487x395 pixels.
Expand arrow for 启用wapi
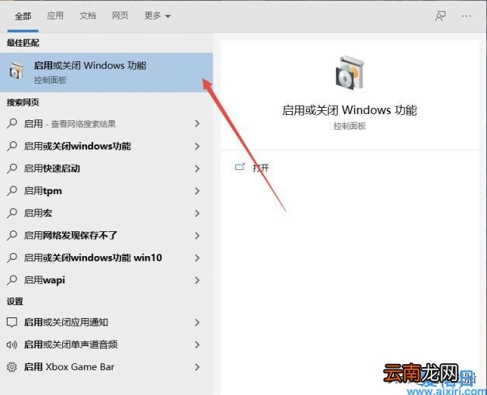[197, 280]
